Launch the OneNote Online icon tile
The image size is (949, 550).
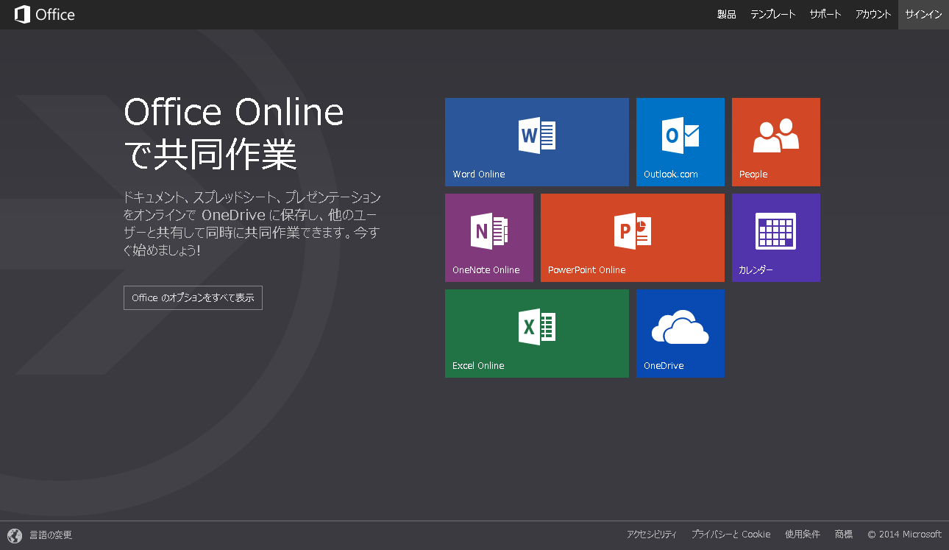[x=489, y=231]
